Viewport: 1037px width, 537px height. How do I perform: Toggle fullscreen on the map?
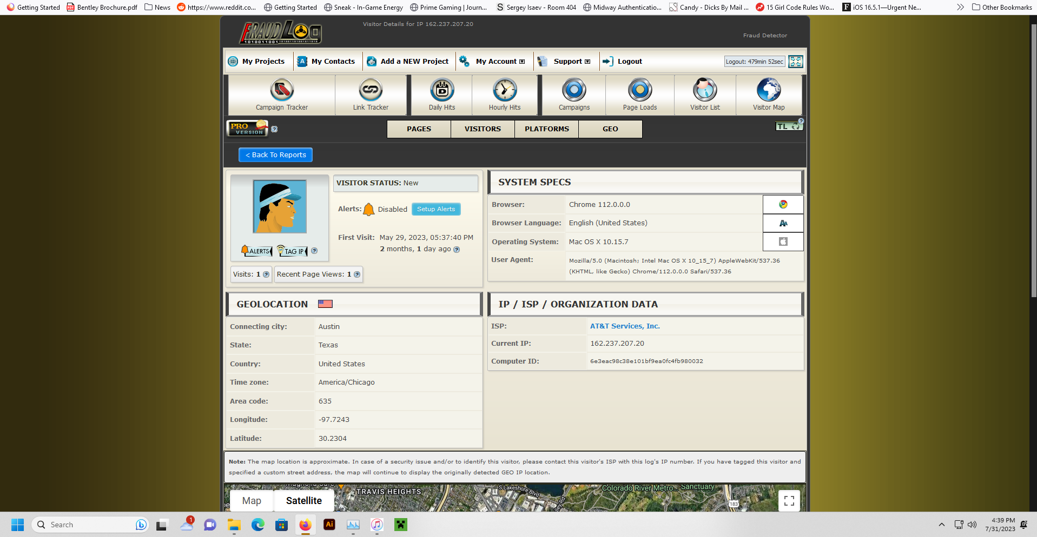tap(789, 501)
